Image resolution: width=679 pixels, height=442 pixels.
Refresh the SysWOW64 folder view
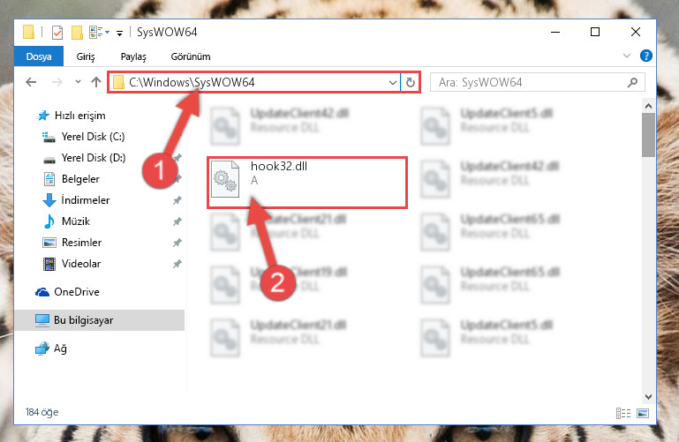pos(410,82)
